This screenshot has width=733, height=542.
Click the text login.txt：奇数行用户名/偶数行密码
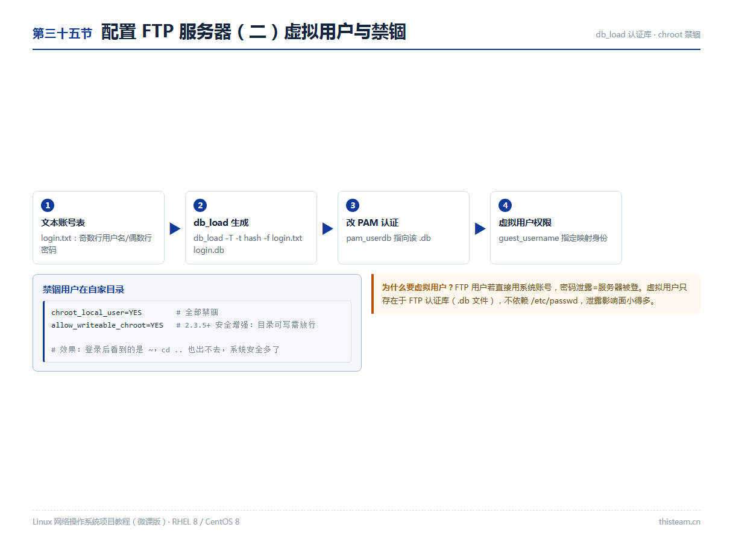pyautogui.click(x=96, y=244)
